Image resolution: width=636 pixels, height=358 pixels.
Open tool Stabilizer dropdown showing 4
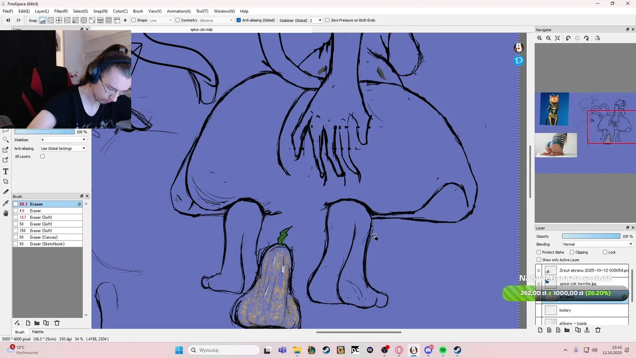pyautogui.click(x=64, y=140)
